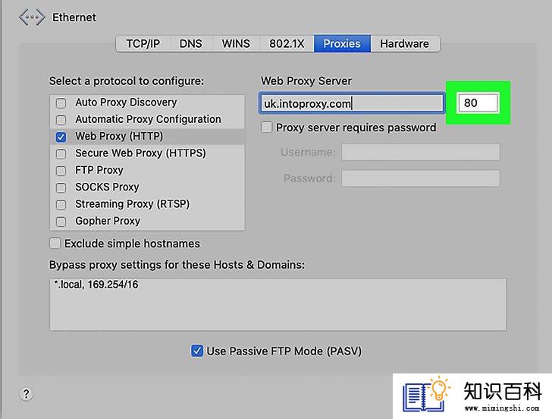Image resolution: width=552 pixels, height=419 pixels.
Task: Uncheck Web Proxy (HTTP)
Action: 61,137
